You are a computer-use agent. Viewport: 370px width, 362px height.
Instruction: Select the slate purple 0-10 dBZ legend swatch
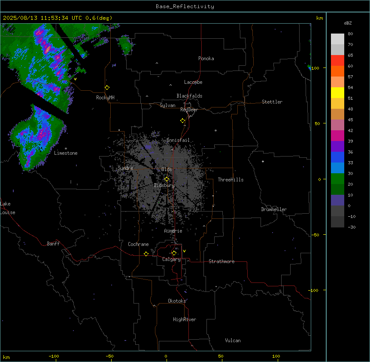(x=337, y=200)
